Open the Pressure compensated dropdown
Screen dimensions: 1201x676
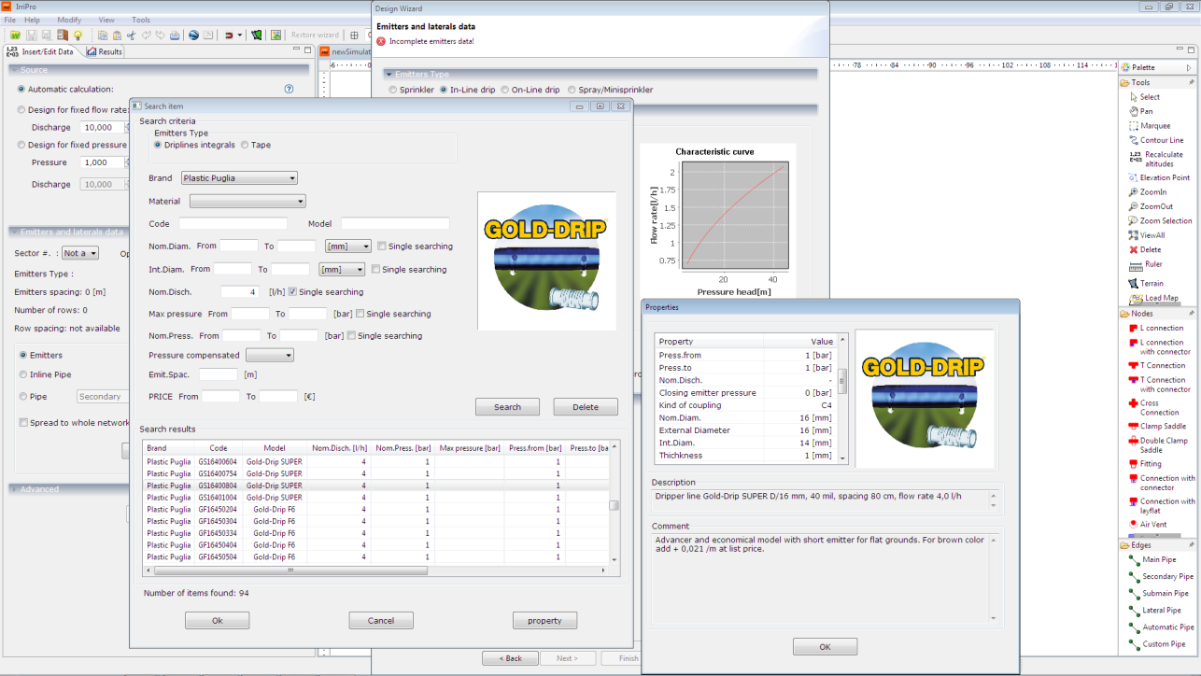tap(269, 355)
